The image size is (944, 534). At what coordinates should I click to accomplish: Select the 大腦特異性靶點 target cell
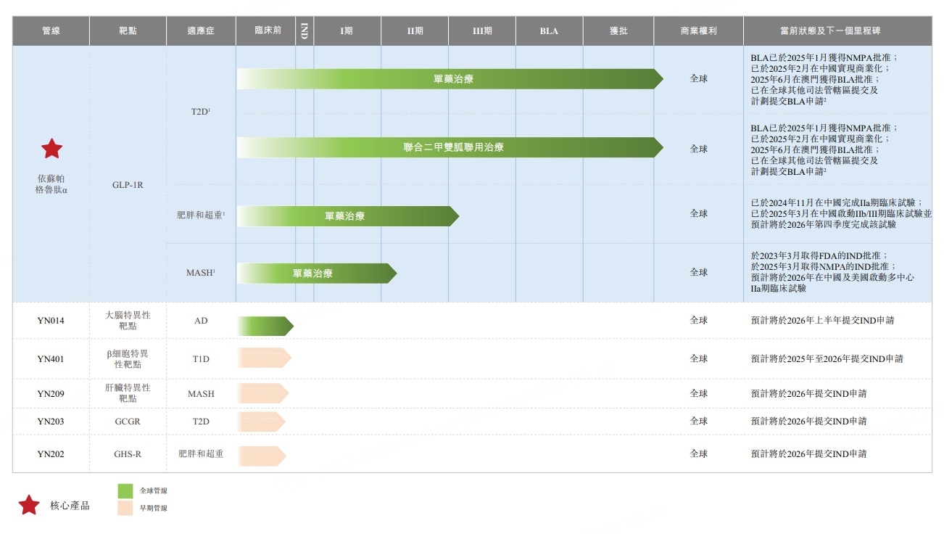pos(128,321)
